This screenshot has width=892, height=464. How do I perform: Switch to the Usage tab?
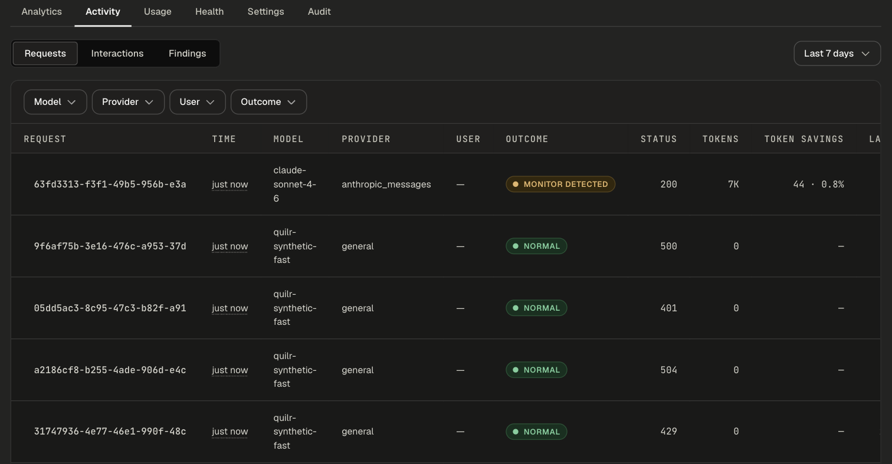[158, 12]
